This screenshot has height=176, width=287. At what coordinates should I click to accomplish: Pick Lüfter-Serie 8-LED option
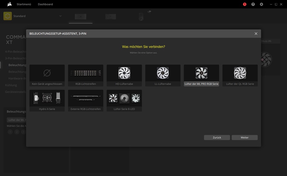(x=124, y=101)
